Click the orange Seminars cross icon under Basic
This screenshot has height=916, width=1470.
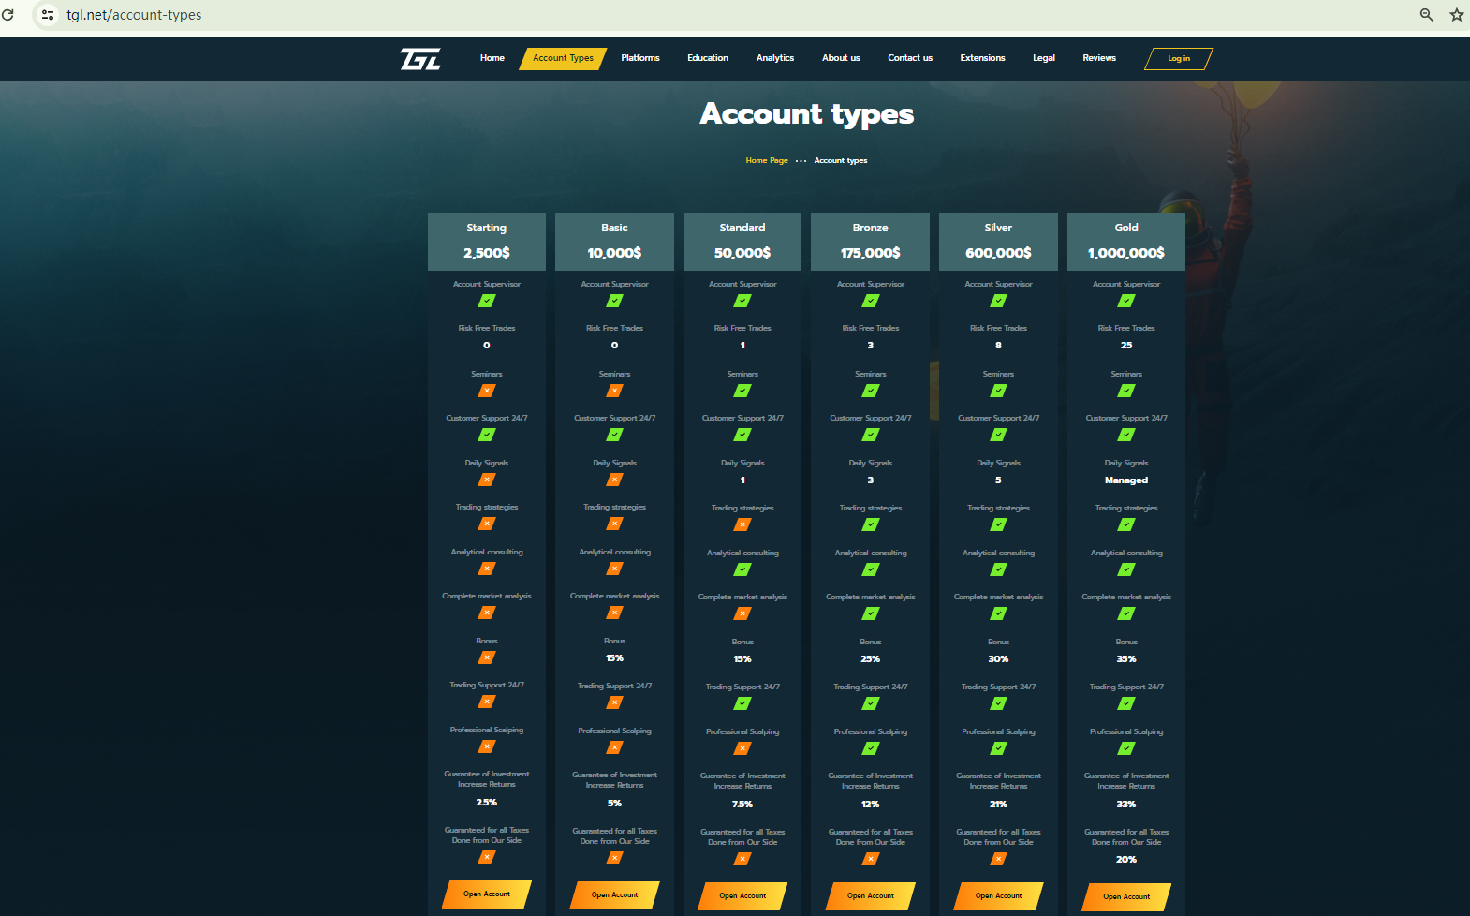614,391
